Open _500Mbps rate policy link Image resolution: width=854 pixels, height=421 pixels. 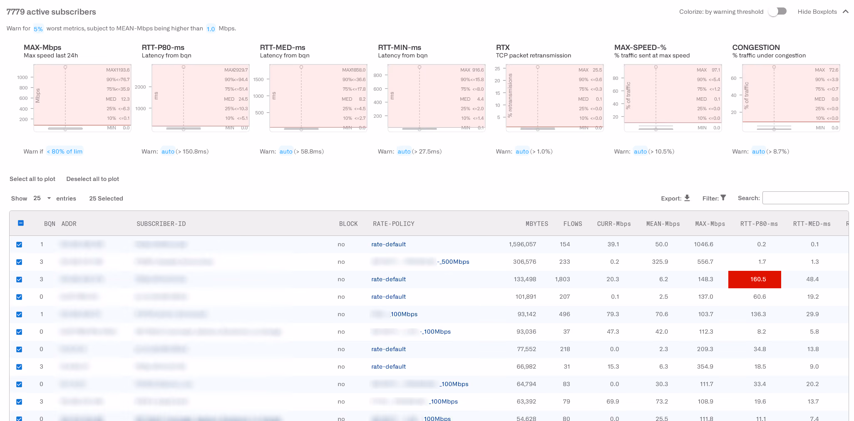pos(453,262)
